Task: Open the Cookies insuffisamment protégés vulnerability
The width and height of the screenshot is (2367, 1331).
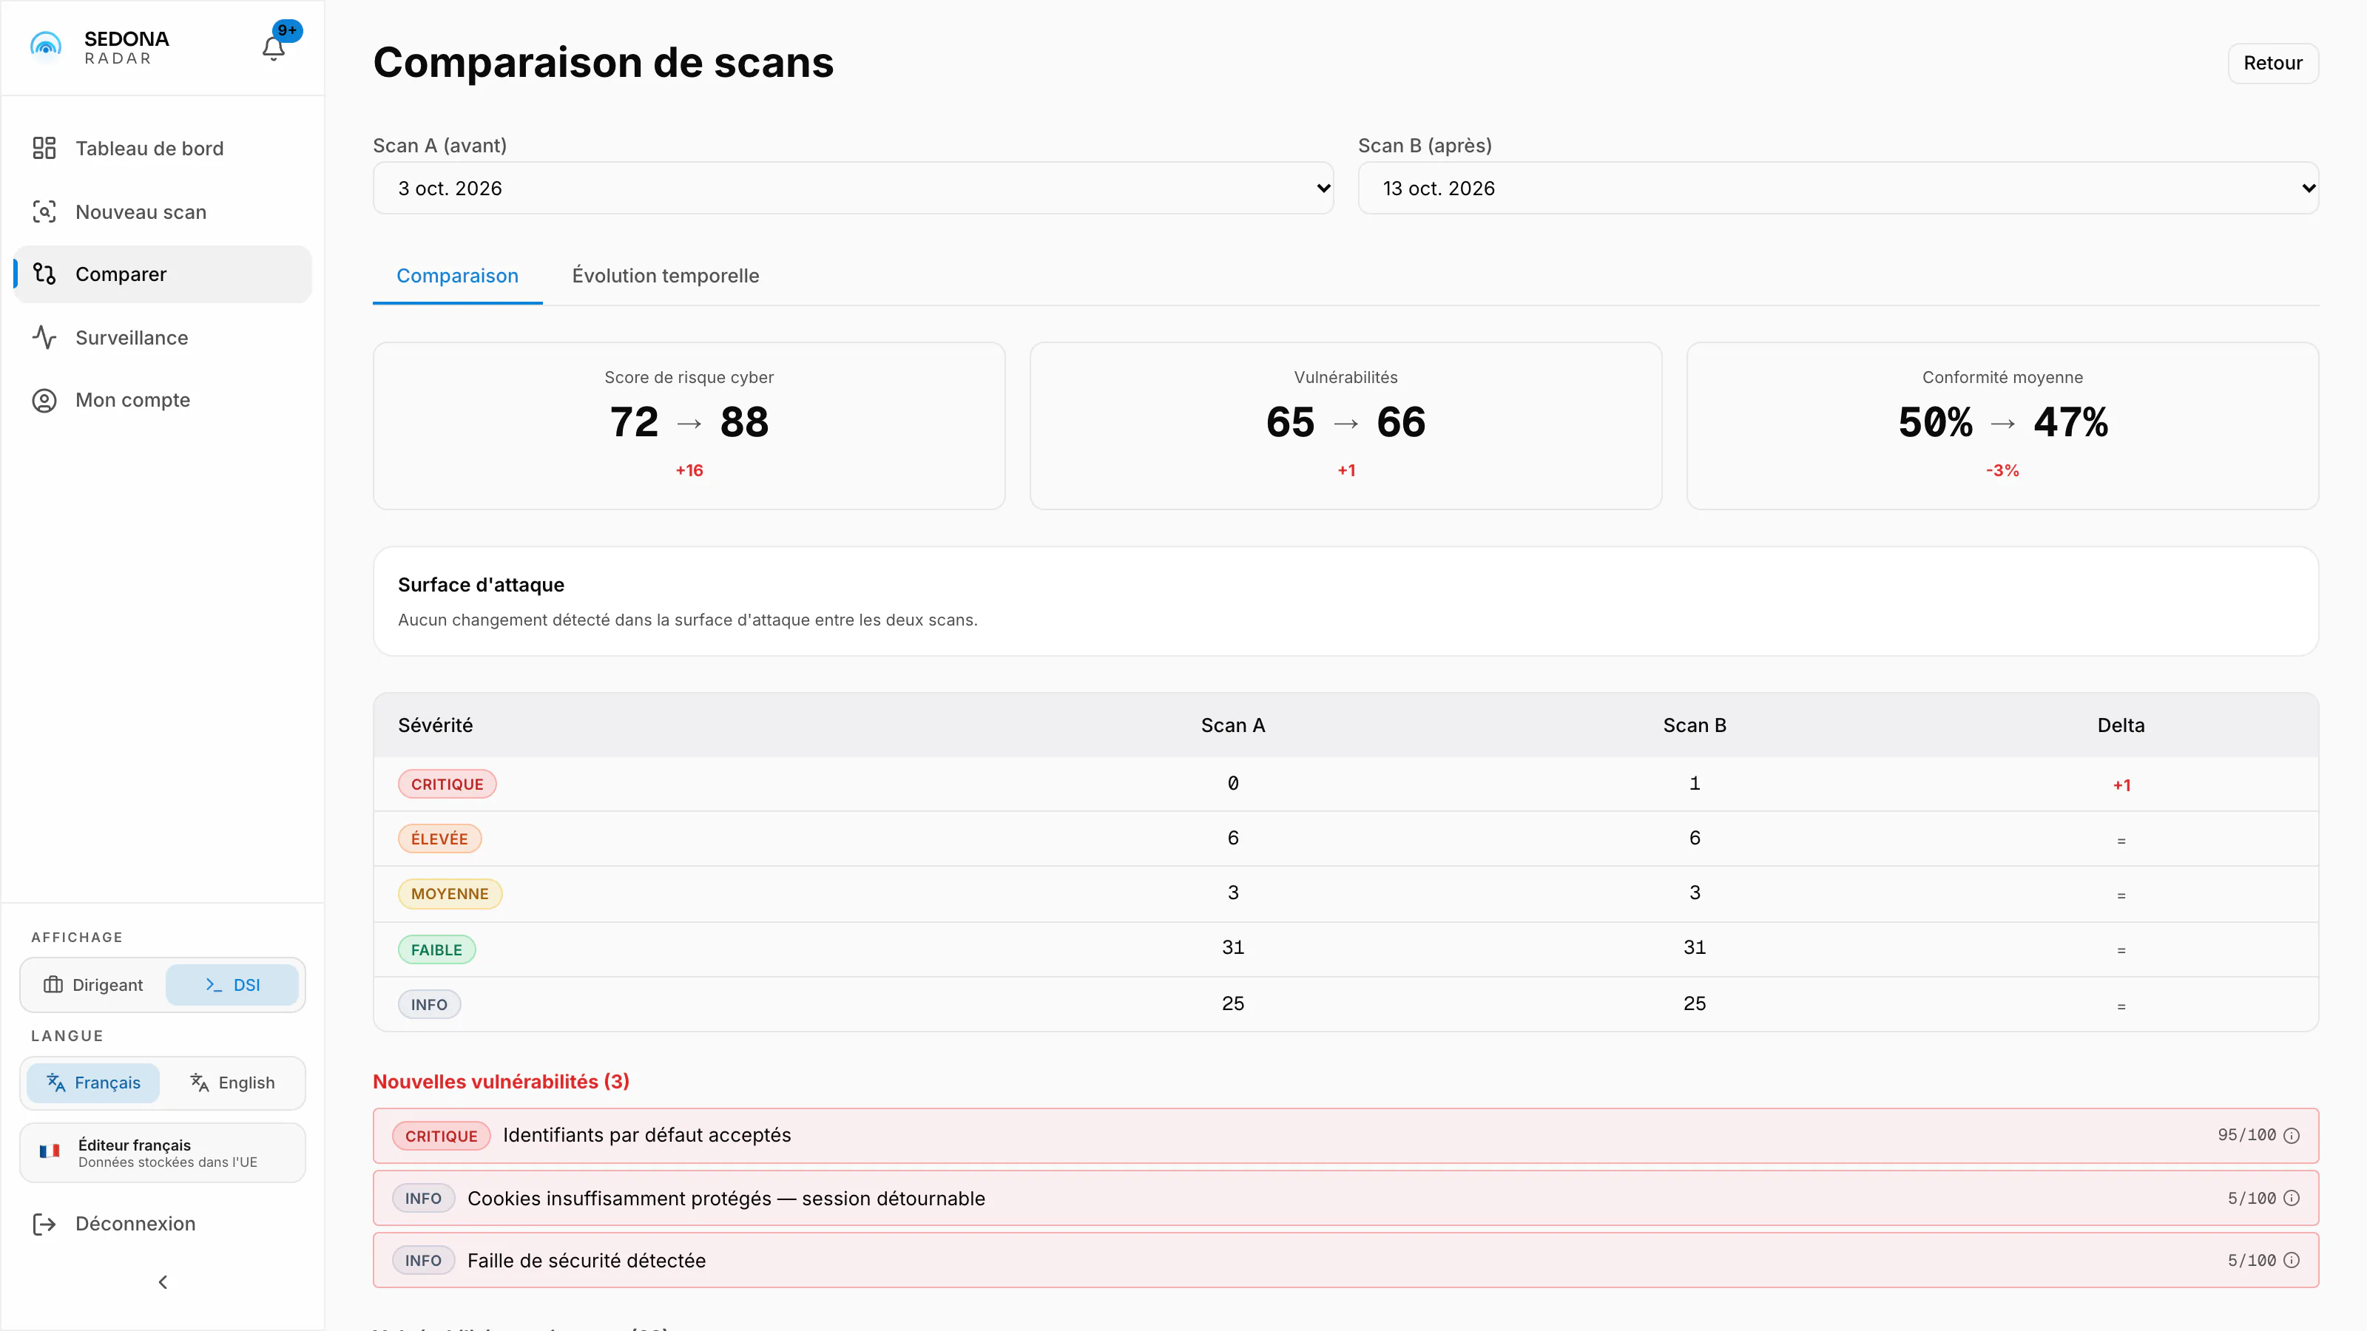Action: point(1345,1198)
